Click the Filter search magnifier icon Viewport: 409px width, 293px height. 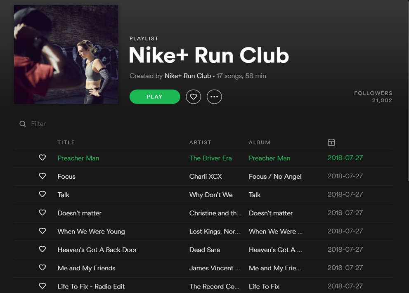23,124
